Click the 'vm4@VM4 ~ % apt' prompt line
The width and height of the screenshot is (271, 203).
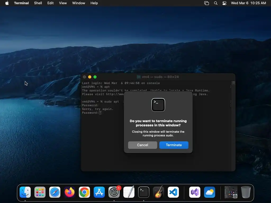point(96,87)
